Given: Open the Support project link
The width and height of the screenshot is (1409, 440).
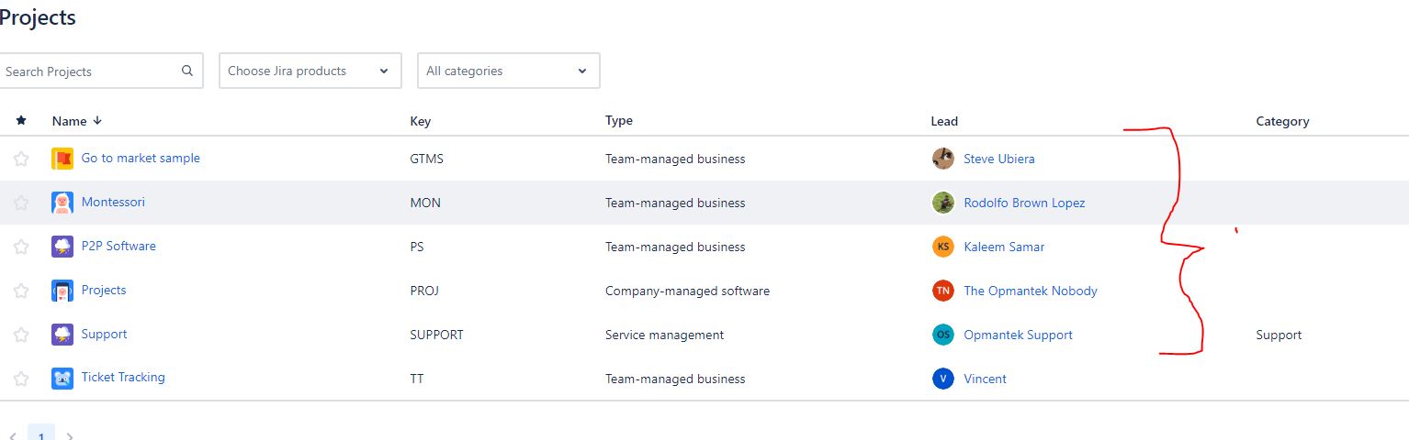Looking at the screenshot, I should (104, 334).
